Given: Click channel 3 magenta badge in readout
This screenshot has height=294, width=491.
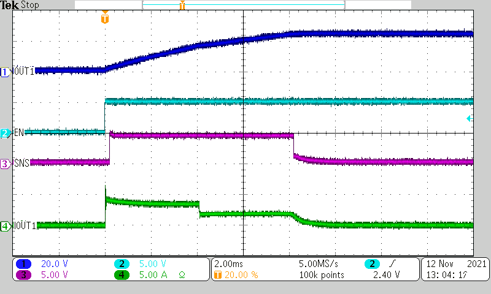Looking at the screenshot, I should pyautogui.click(x=23, y=275).
